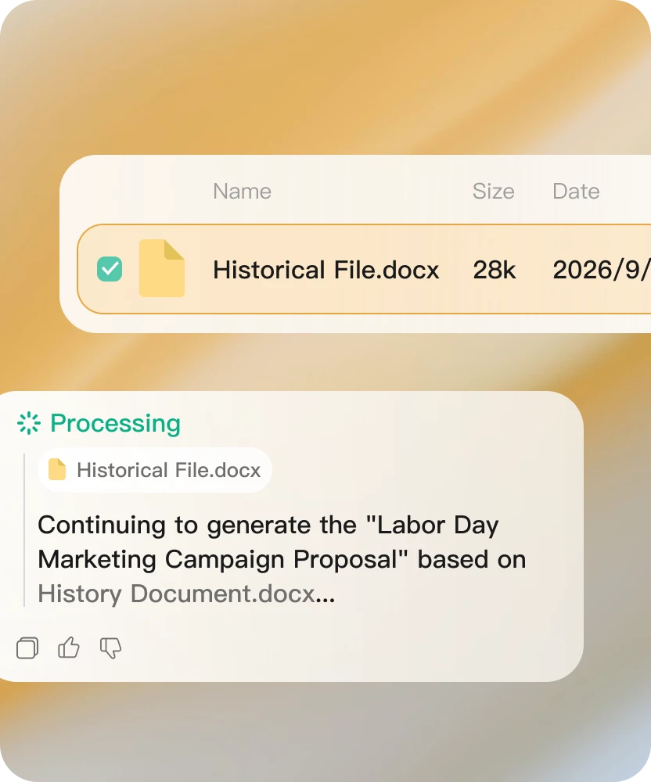Click the 28k file size value

pos(495,270)
